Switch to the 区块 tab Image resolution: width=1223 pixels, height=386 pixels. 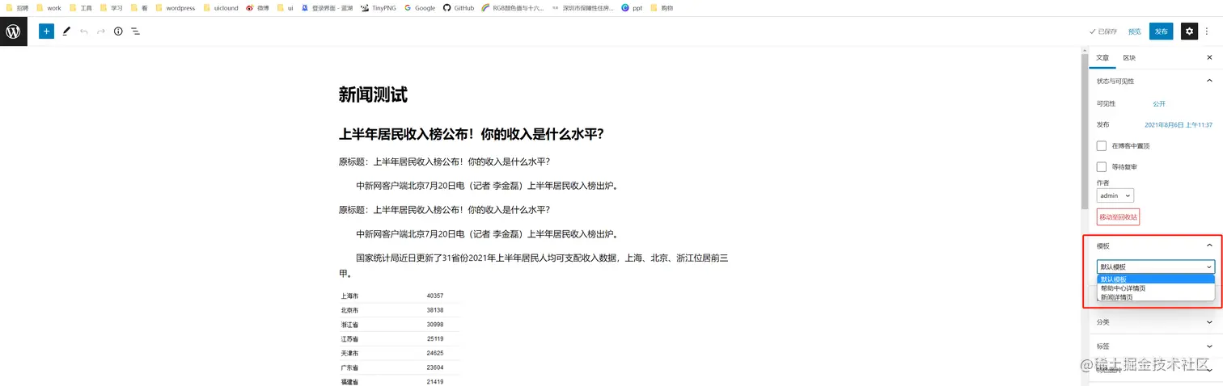point(1129,57)
